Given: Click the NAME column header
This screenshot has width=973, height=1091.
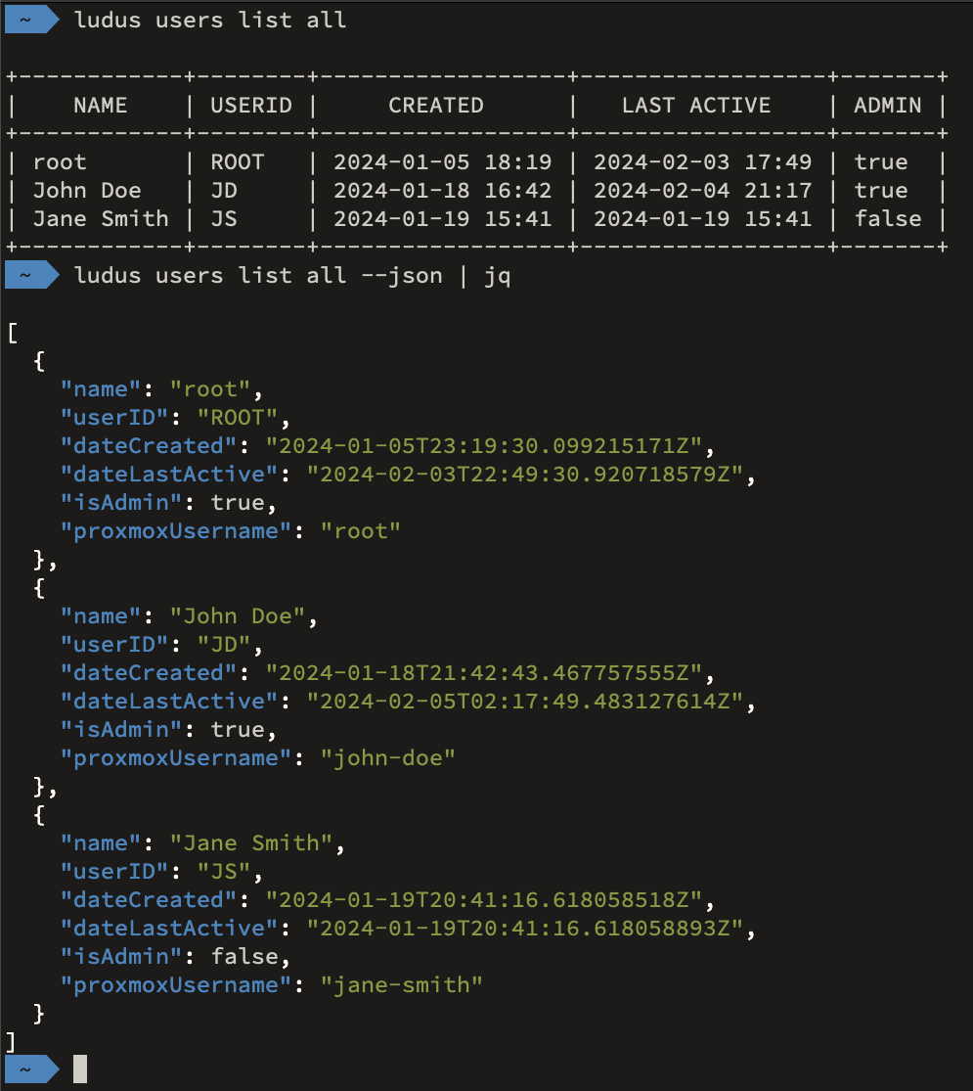Looking at the screenshot, I should 101,105.
